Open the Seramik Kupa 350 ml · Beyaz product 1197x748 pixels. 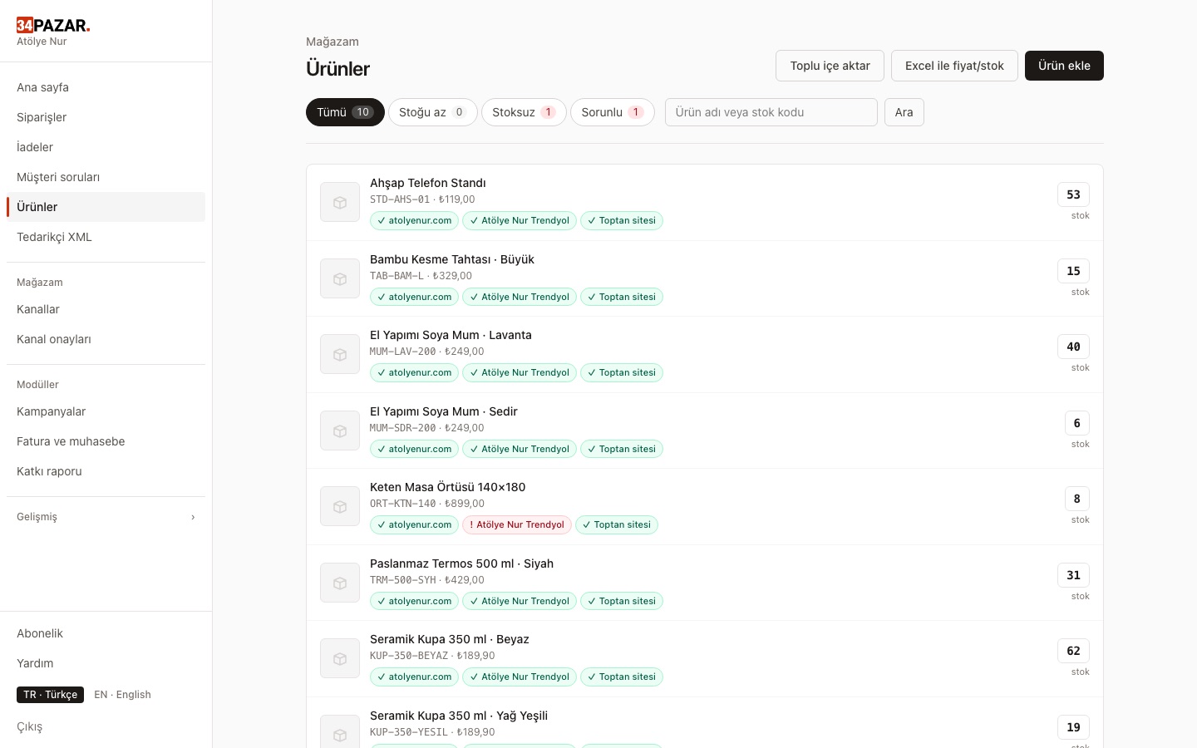tap(450, 639)
